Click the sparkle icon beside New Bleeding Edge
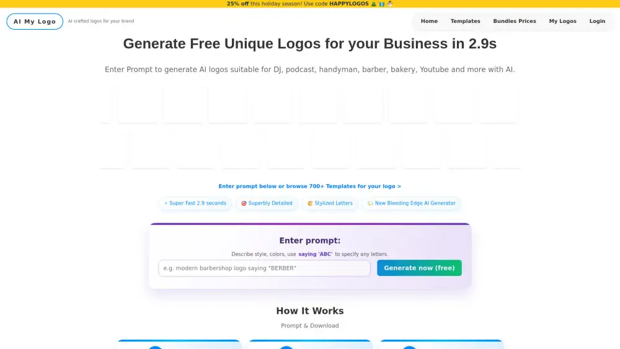The height and width of the screenshot is (349, 620). tap(370, 203)
